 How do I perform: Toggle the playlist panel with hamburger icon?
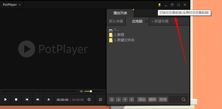point(100,100)
